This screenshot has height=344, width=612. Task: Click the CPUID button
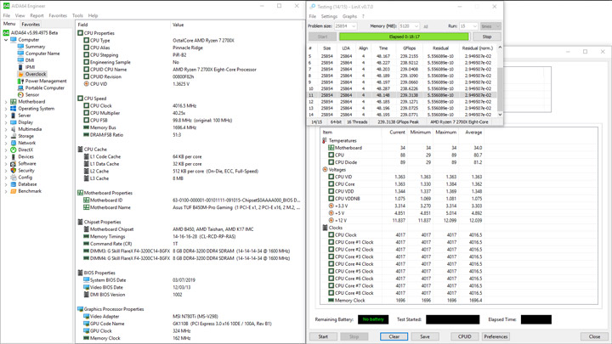click(464, 336)
